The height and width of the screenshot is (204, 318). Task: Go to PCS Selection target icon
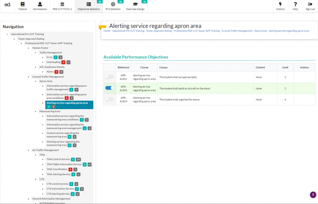click(113, 4)
